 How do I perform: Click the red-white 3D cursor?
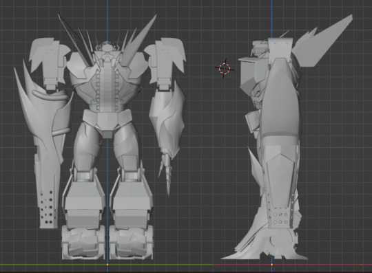point(225,69)
